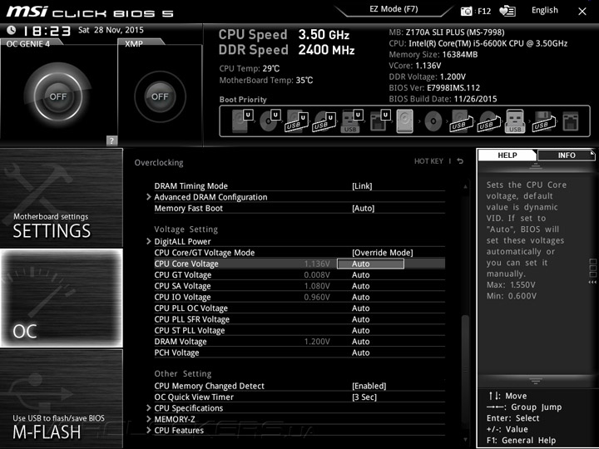Click the CPU PLL SFR Voltage Auto value

360,319
